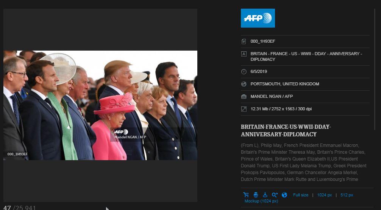Click the AFP logo
The width and height of the screenshot is (381, 210).
click(258, 18)
